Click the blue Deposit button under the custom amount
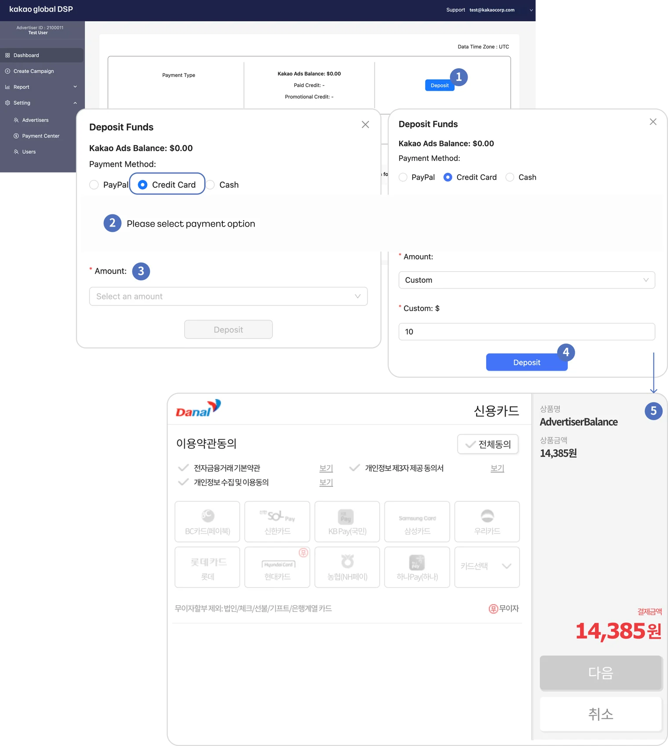Image resolution: width=668 pixels, height=746 pixels. click(526, 362)
